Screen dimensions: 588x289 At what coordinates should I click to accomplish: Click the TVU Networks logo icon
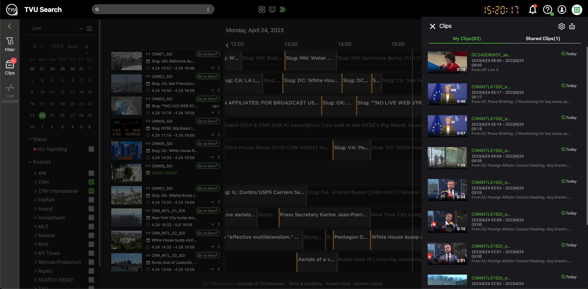coord(12,10)
